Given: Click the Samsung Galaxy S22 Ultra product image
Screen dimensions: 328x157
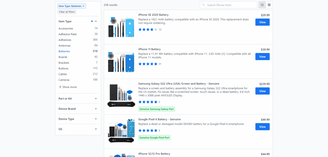Looking at the screenshot, I should tap(121, 96).
